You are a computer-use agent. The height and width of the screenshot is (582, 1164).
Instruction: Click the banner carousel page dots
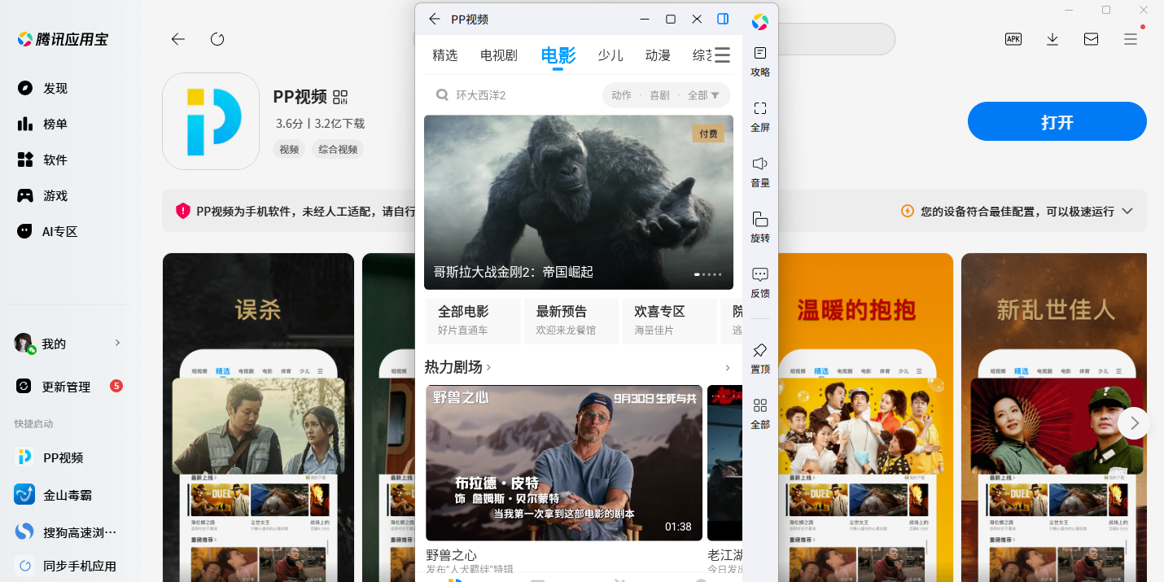(x=708, y=274)
